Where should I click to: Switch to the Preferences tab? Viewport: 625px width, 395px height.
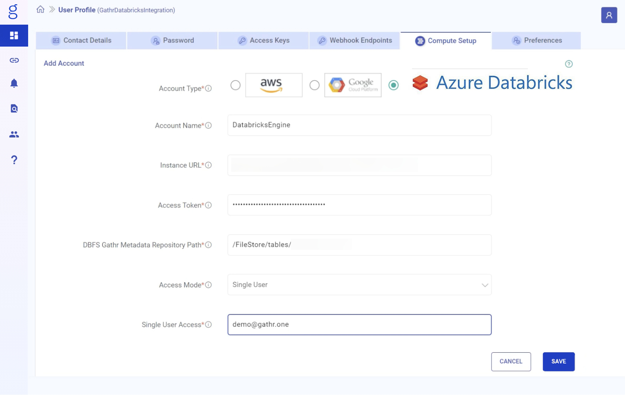536,40
